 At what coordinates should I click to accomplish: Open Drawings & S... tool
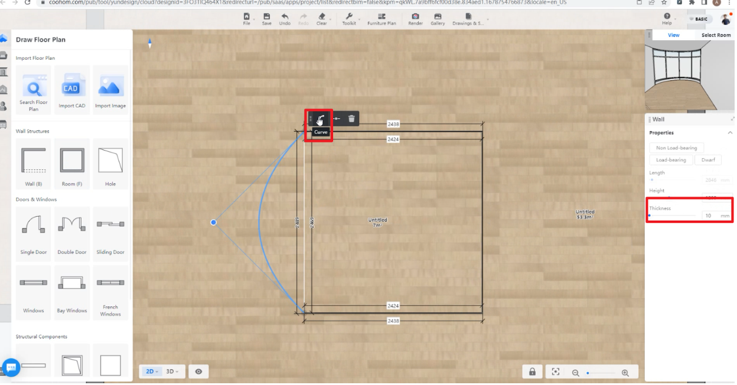(468, 19)
